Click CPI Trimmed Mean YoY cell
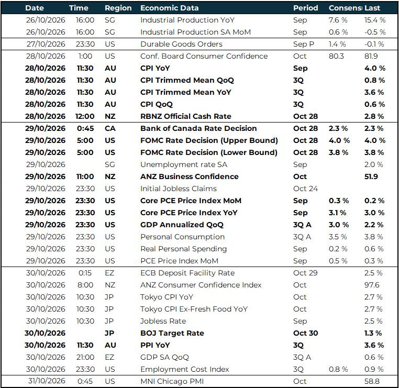The image size is (399, 388). pyautogui.click(x=185, y=92)
